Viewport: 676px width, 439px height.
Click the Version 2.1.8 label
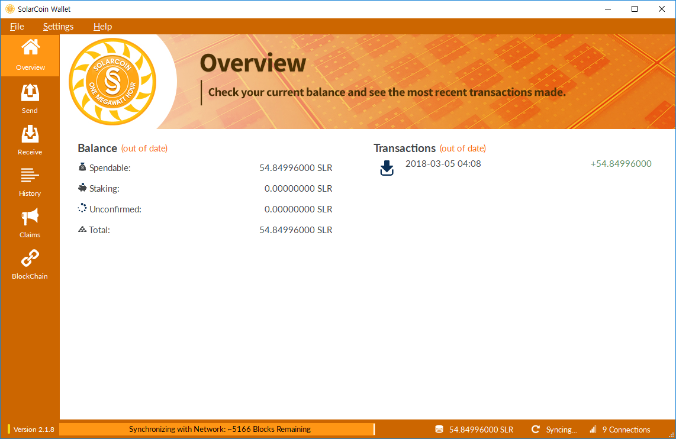point(34,430)
